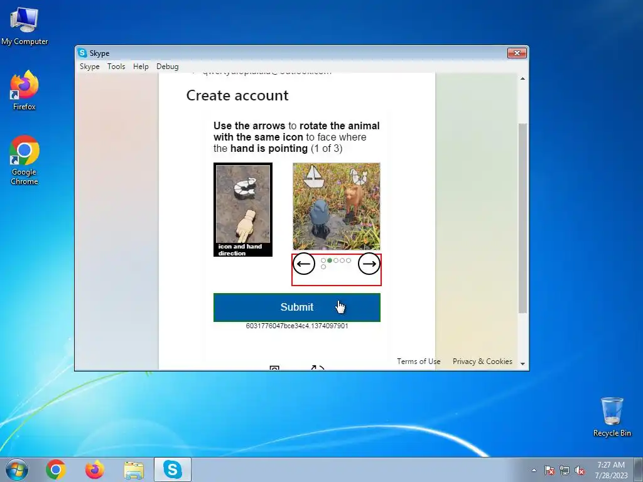Click the muted volume tray icon
Viewport: 643px width, 482px height.
point(580,470)
